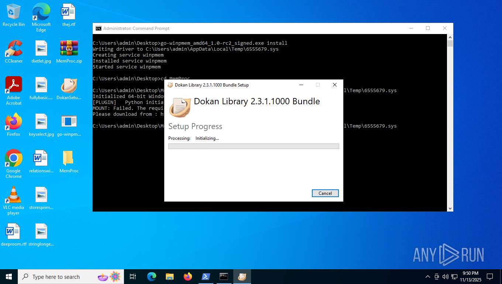Open the volume control in tray
Screen dimensions: 502x284
pyautogui.click(x=446, y=277)
